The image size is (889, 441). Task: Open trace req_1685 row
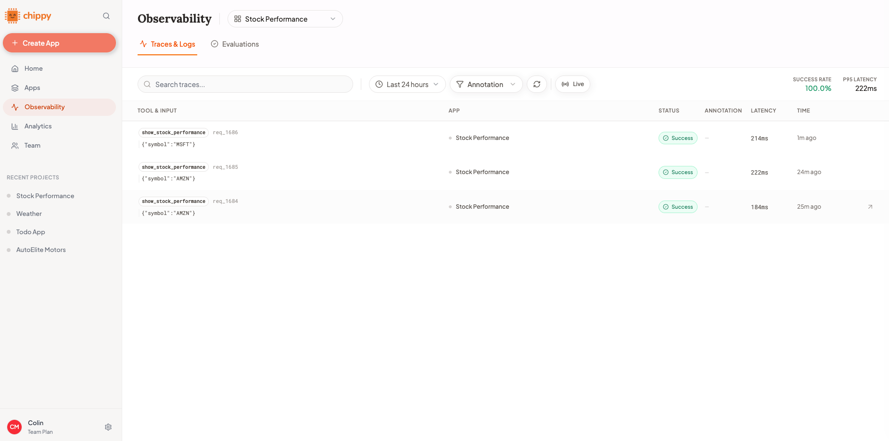505,172
